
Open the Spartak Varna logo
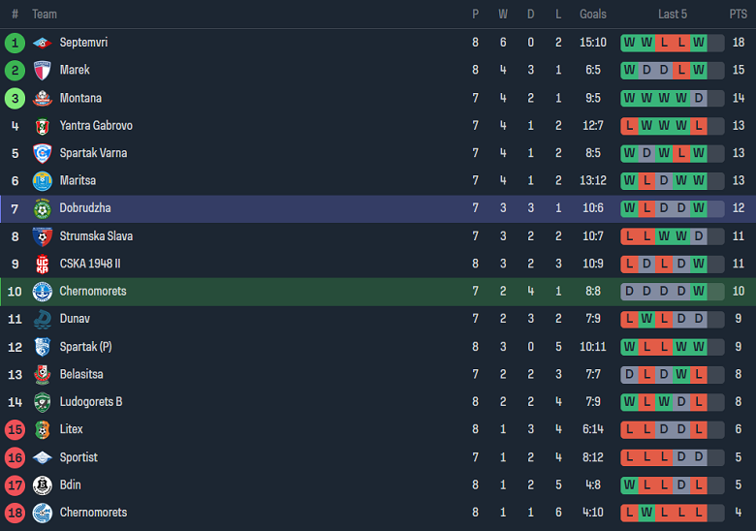pos(42,153)
